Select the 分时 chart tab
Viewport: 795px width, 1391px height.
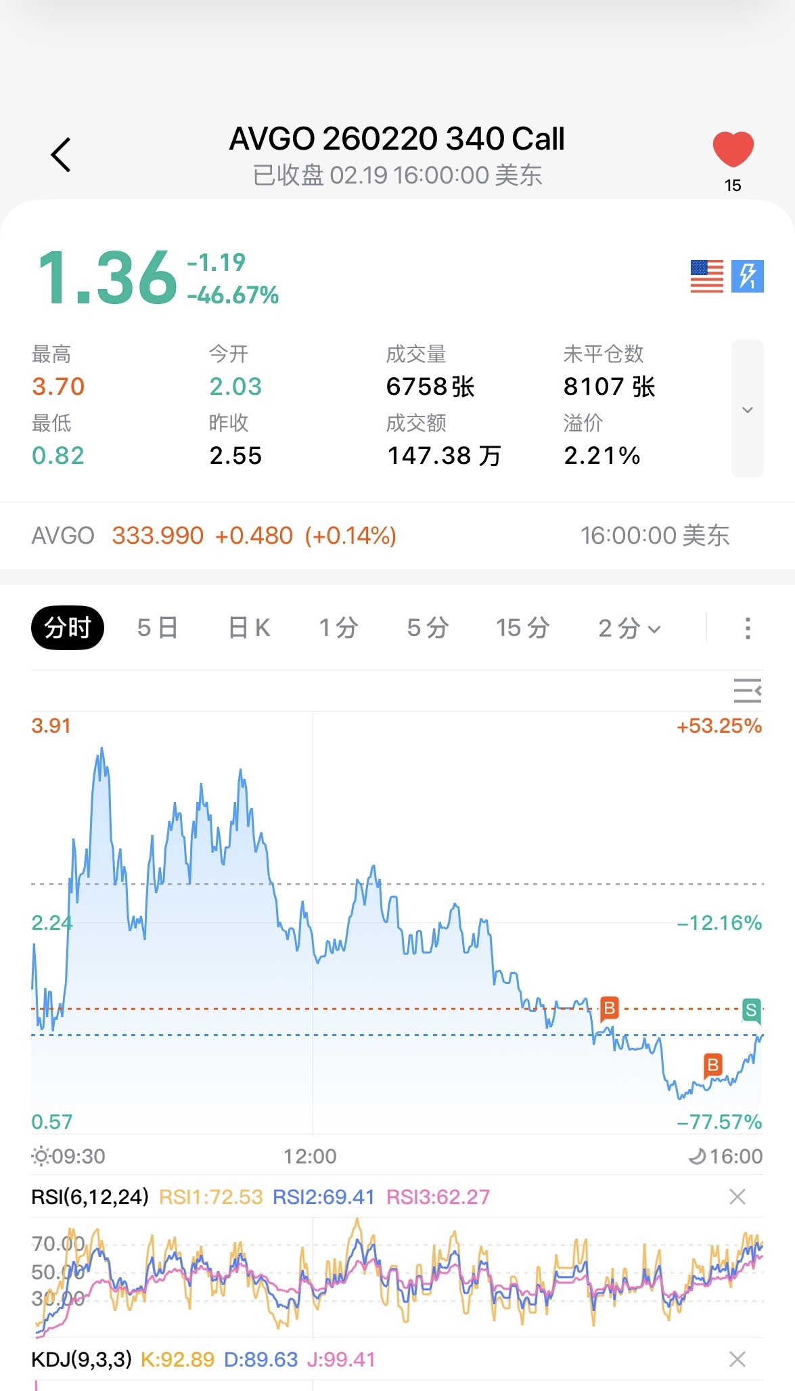[68, 628]
